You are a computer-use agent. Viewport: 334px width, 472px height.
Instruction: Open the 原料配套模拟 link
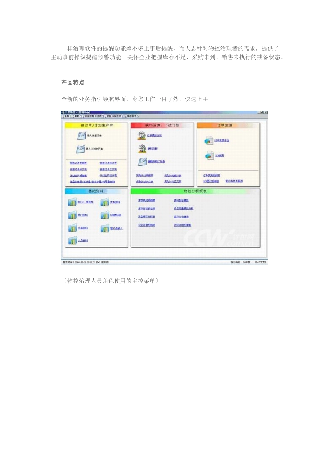coord(181,201)
